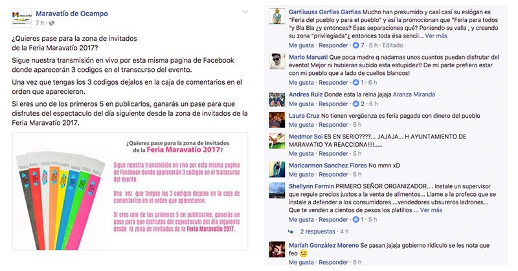Click the public globe privacy icon

(52, 23)
